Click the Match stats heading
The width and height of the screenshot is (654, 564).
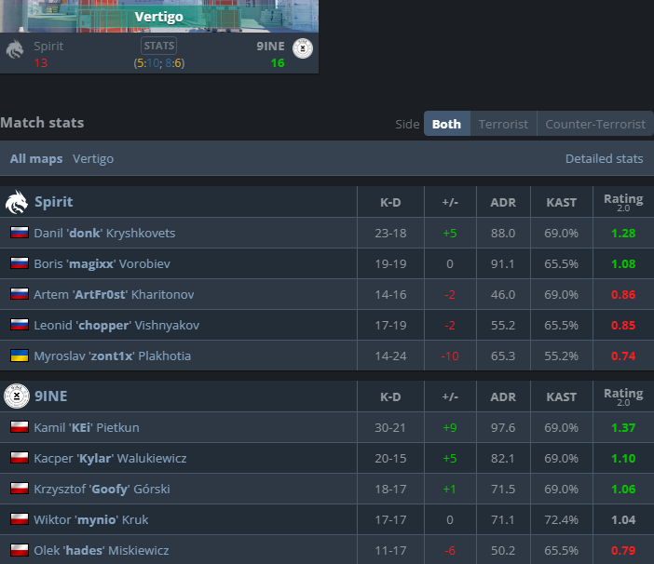point(42,123)
